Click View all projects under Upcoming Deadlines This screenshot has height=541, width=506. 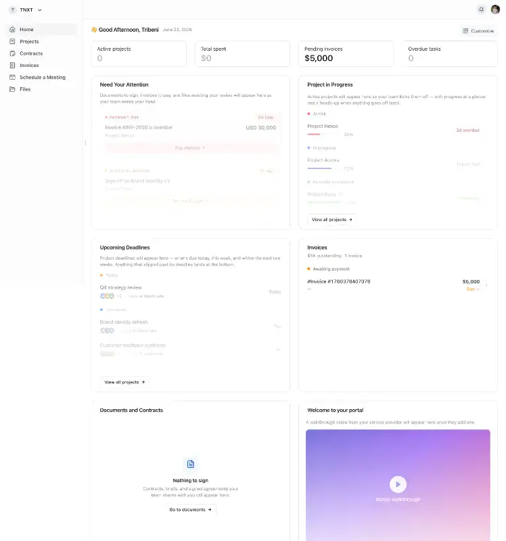tap(124, 382)
